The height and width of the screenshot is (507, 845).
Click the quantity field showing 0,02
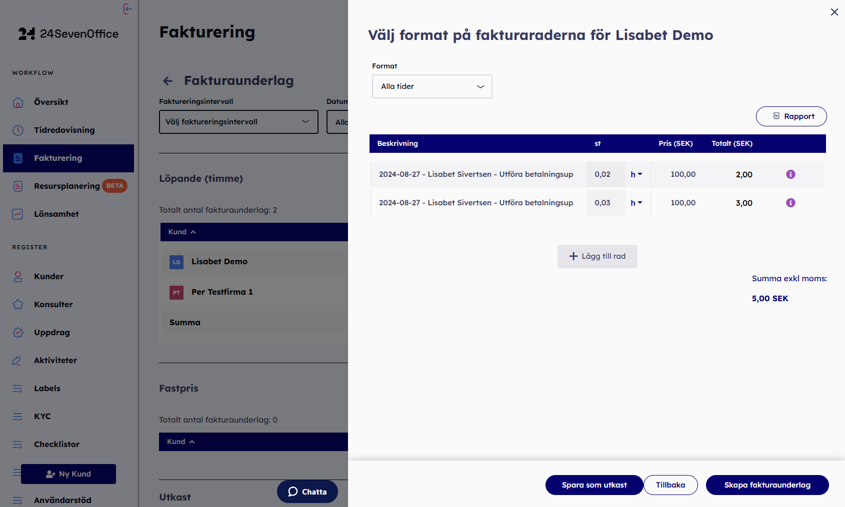pyautogui.click(x=605, y=174)
